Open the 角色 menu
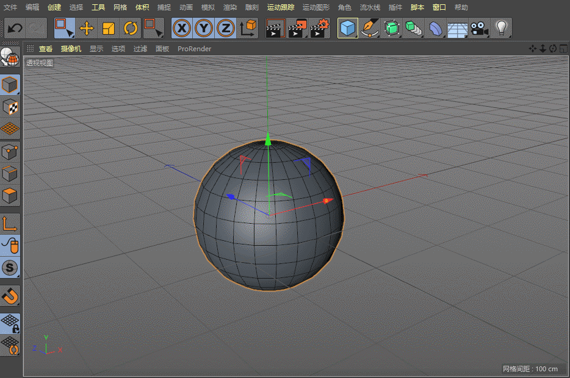The height and width of the screenshot is (378, 570). coord(345,7)
